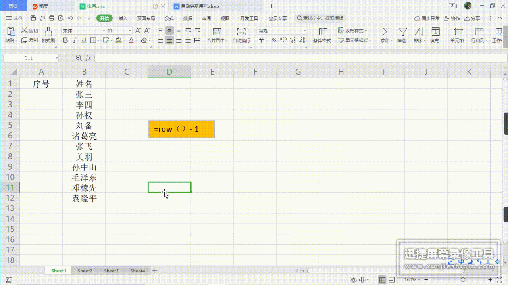Align text to the top of cell
The image size is (508, 285).
tap(160, 31)
